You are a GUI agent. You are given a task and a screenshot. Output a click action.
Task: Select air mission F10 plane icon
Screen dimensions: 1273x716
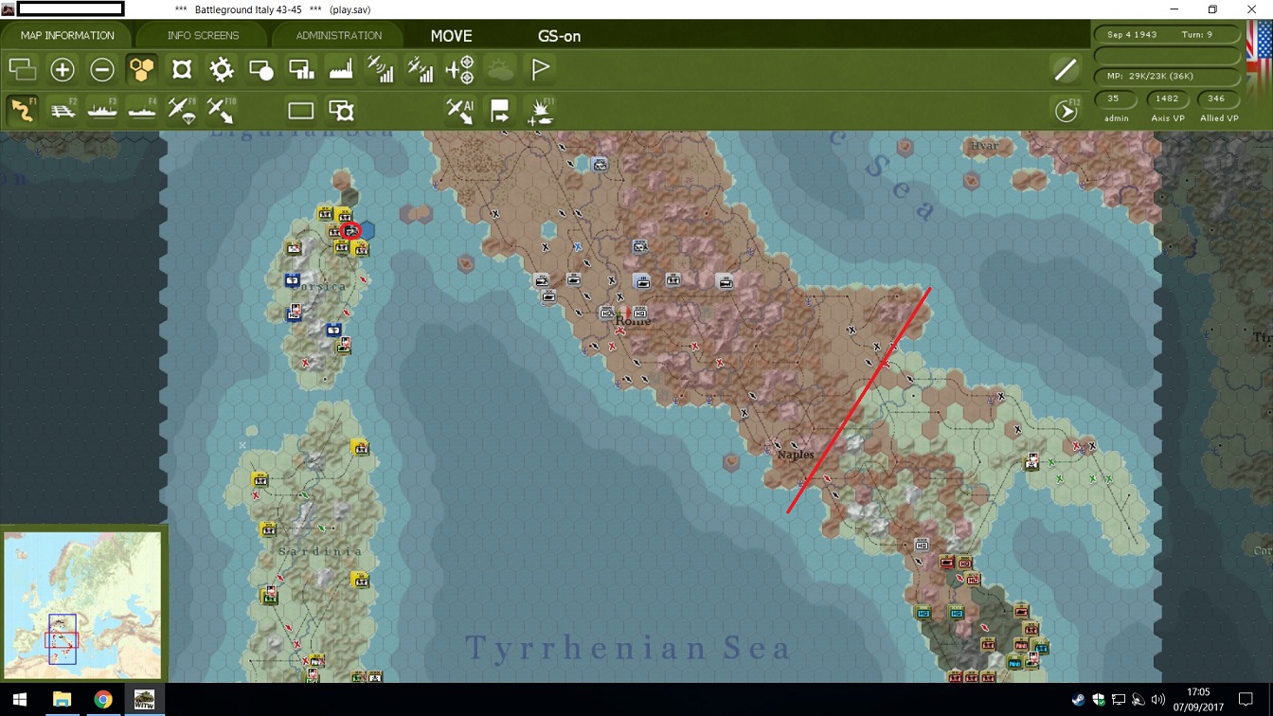coord(222,111)
